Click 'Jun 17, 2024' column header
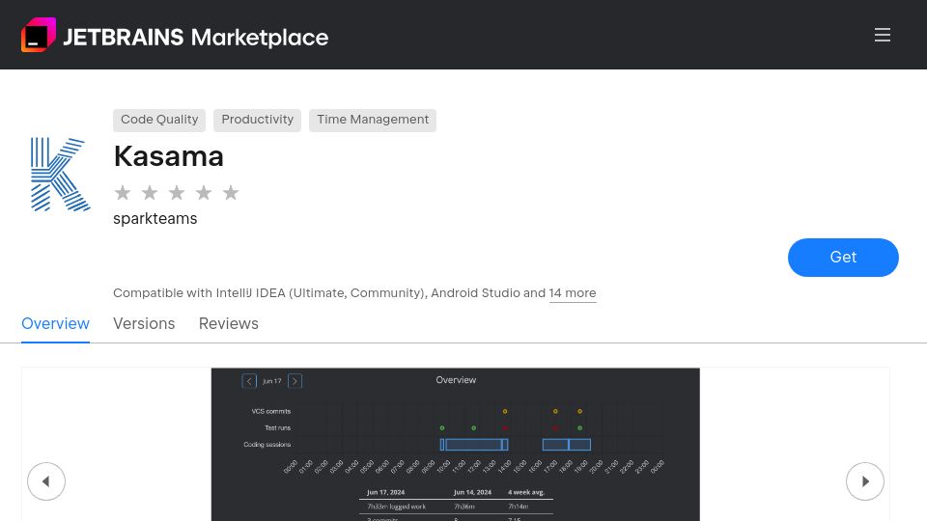Viewport: 927px width, 521px height. point(385,492)
